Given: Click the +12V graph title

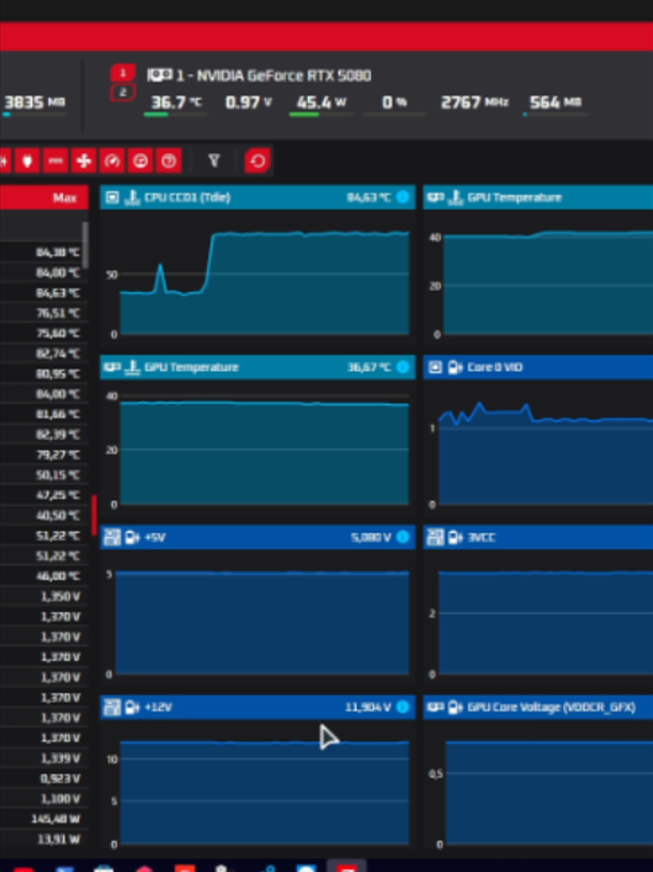Looking at the screenshot, I should pyautogui.click(x=158, y=707).
